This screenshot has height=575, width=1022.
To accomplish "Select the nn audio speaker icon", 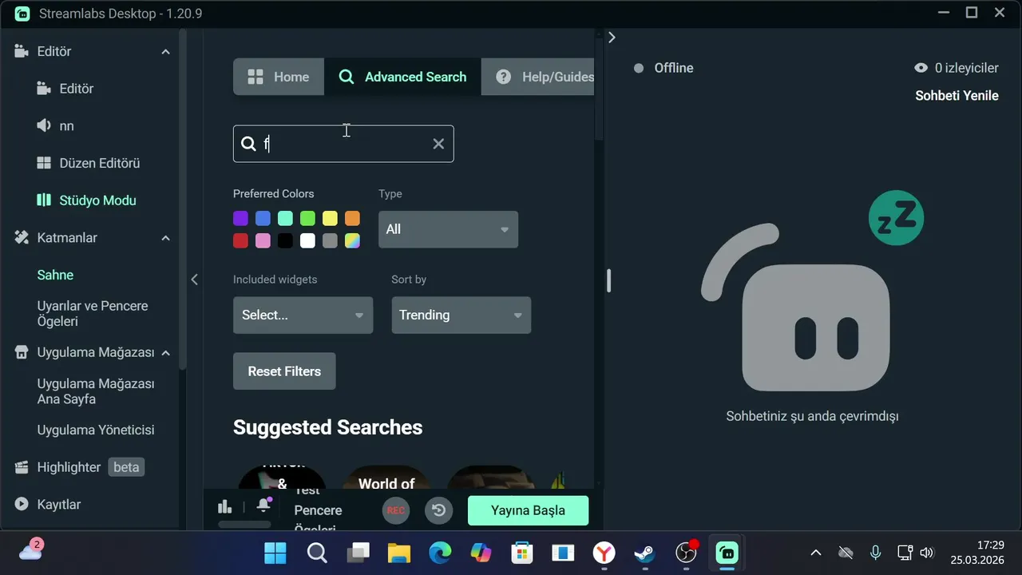I will [44, 125].
